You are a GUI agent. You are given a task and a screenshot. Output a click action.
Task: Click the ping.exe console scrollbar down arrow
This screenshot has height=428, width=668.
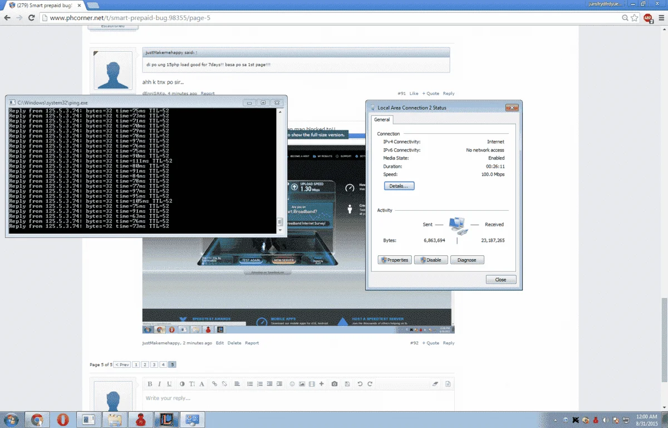[280, 230]
